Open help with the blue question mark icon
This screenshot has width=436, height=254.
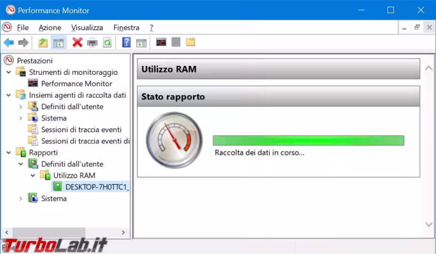click(x=126, y=42)
